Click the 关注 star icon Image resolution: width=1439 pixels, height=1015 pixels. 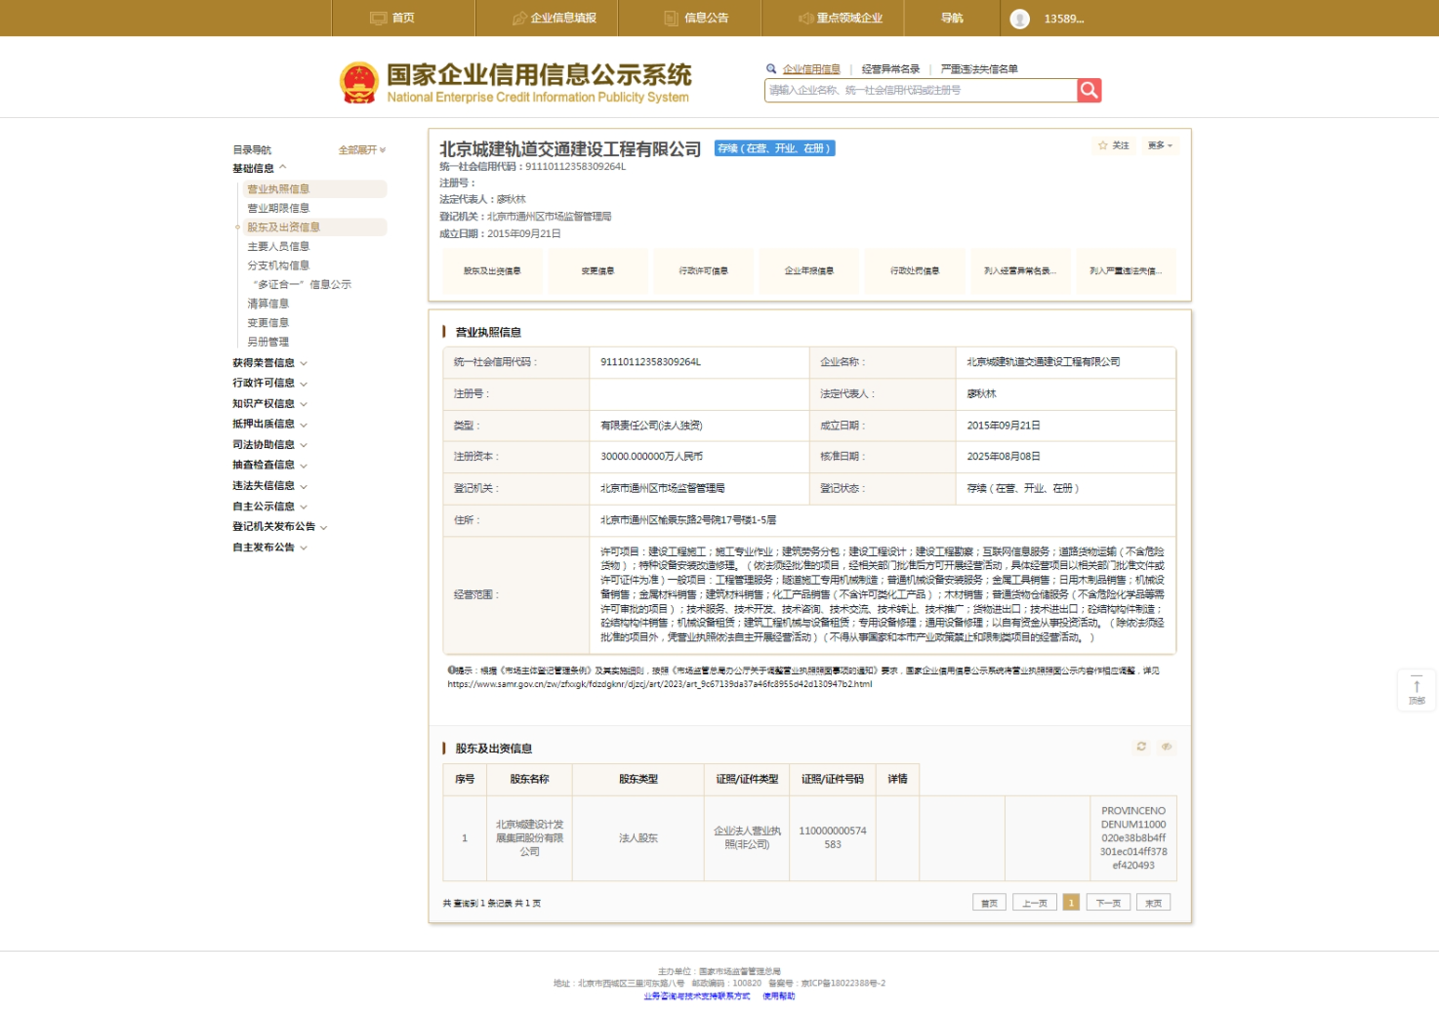[1103, 145]
